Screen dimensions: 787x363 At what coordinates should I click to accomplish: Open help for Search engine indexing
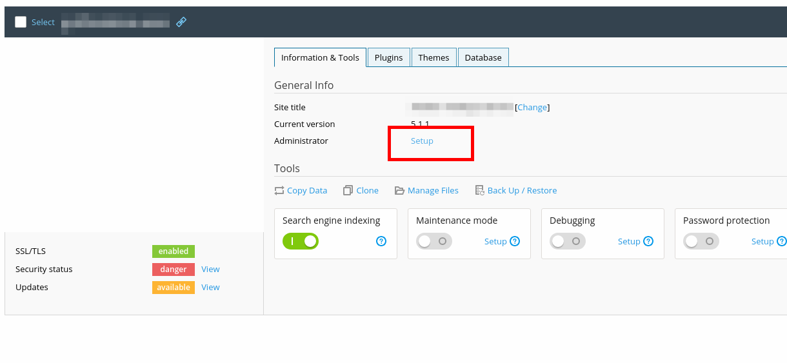[381, 241]
